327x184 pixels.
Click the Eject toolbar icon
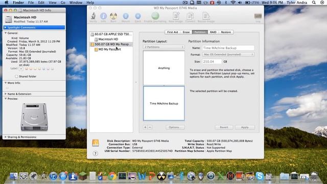coord(138,16)
